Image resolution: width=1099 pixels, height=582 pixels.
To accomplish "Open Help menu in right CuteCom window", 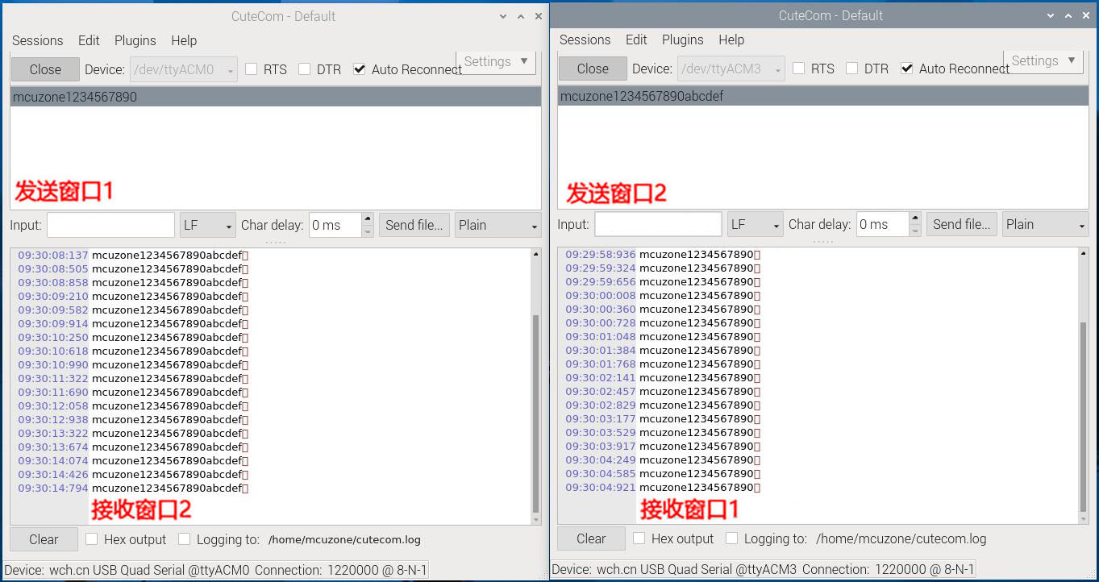I will click(x=731, y=39).
